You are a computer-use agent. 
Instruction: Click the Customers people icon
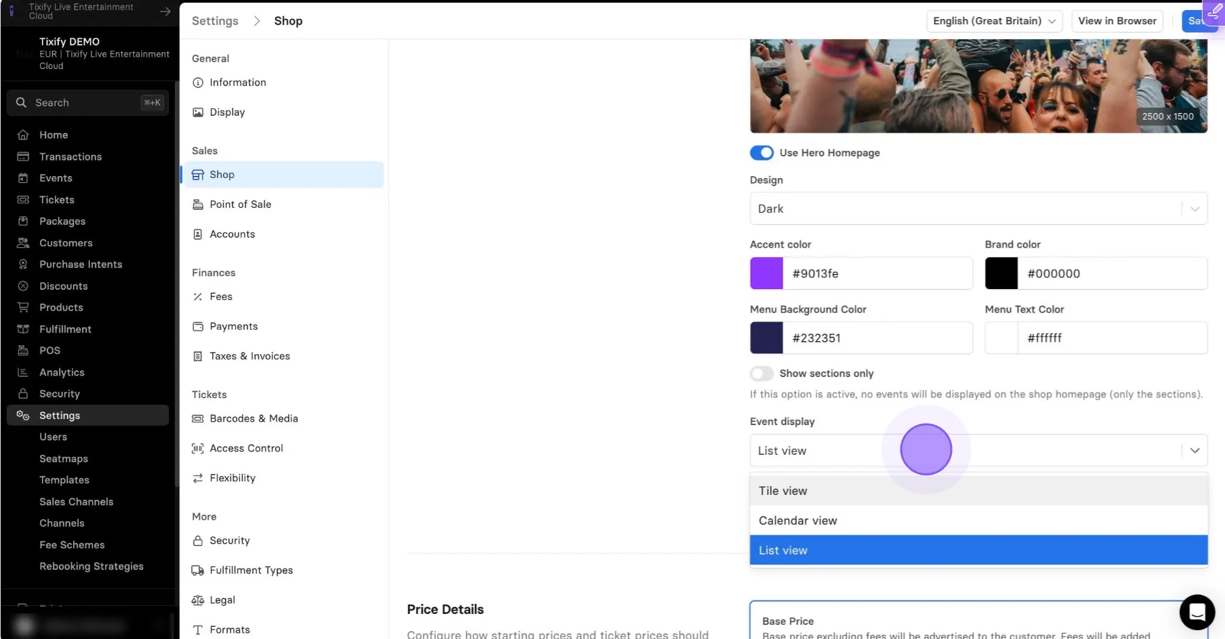(23, 243)
